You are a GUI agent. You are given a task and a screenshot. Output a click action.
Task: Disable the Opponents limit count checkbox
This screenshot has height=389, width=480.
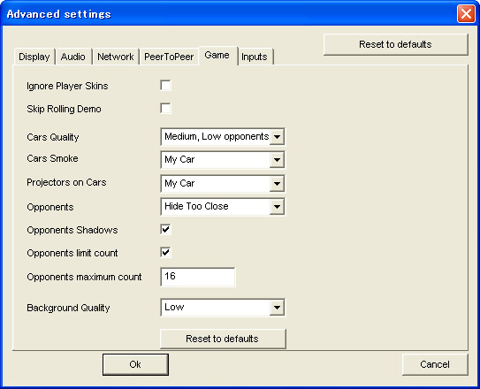pyautogui.click(x=165, y=253)
